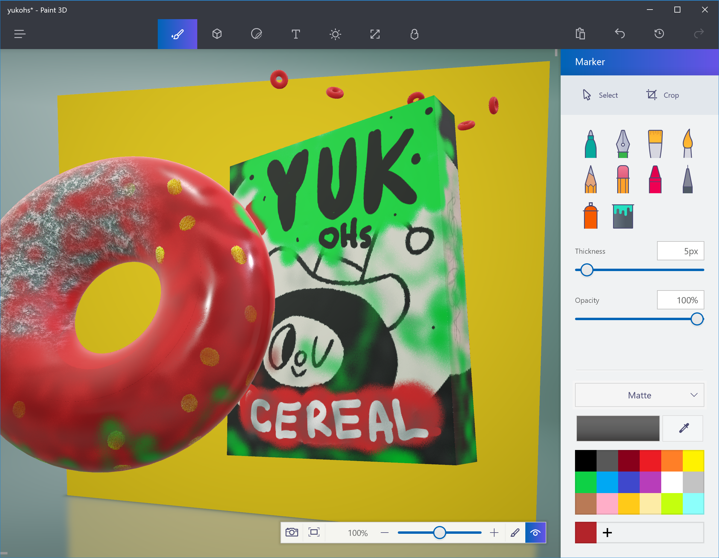Viewport: 719px width, 558px height.
Task: Toggle the 3D view mode eye button
Action: [x=535, y=532]
